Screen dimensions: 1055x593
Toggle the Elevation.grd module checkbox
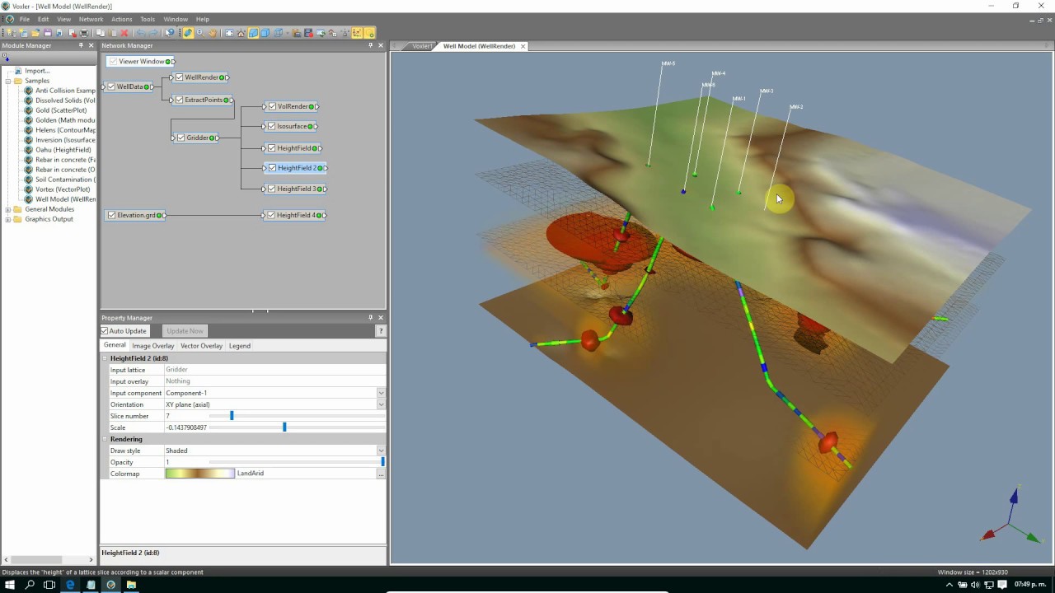(x=111, y=215)
